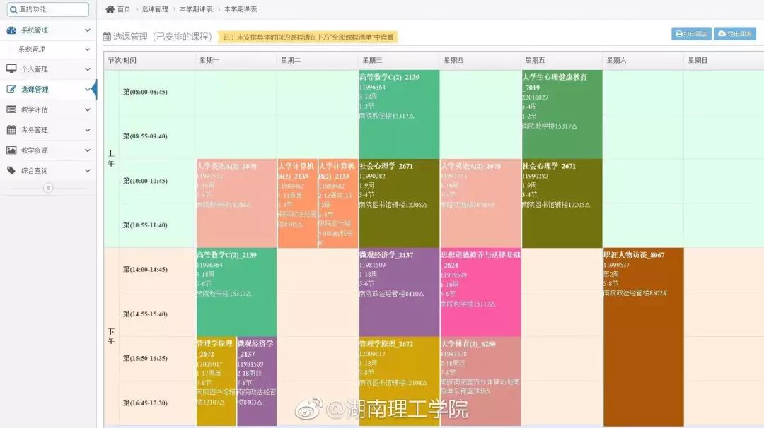Expand the 综合查询 chevron
The width and height of the screenshot is (764, 428).
coord(87,171)
